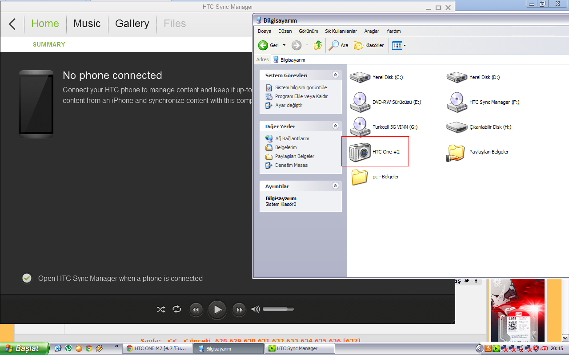Click the HTC Sync Manager tray icon
The image size is (569, 355).
tap(496, 348)
